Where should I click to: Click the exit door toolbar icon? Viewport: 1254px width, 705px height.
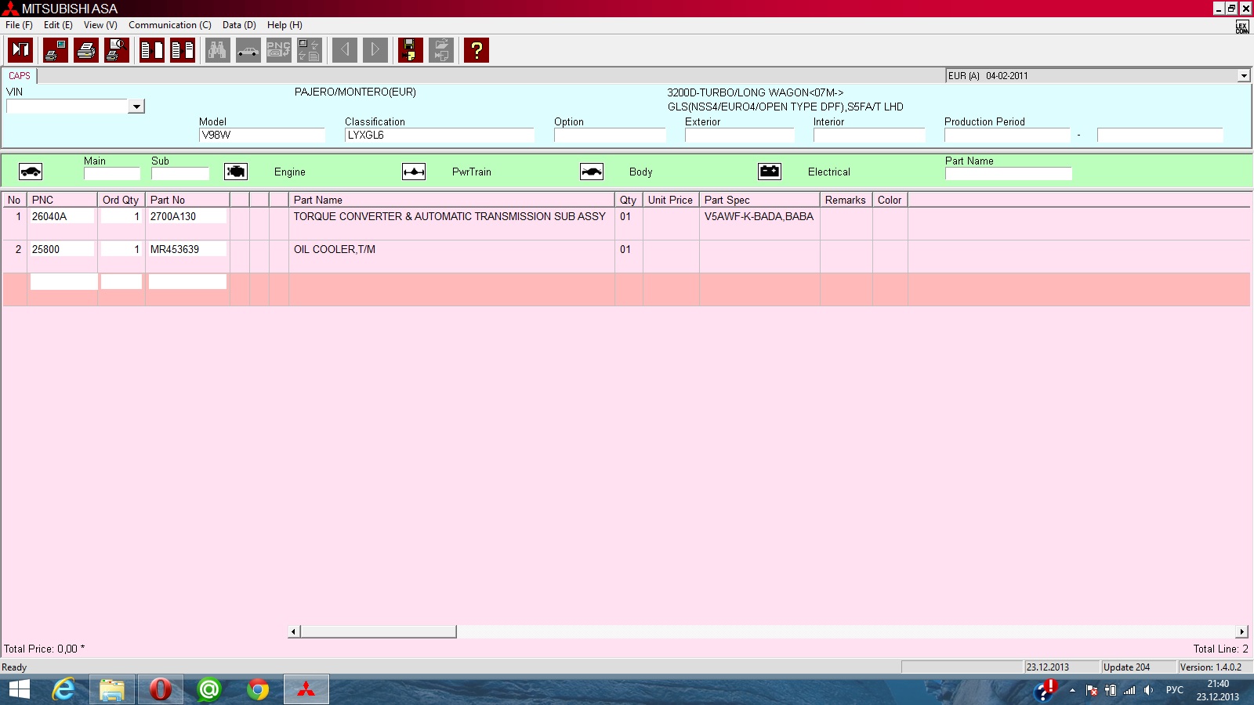(x=20, y=50)
